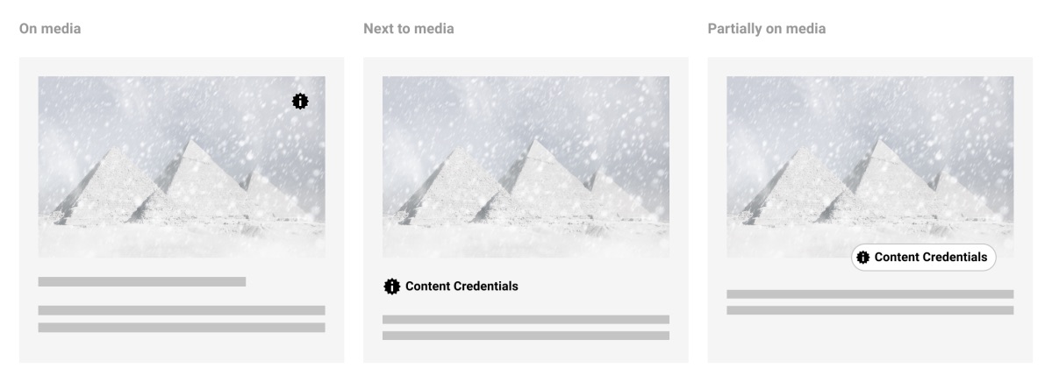Click the icon inside the Content Credentials pill
1052x382 pixels.
(x=863, y=258)
